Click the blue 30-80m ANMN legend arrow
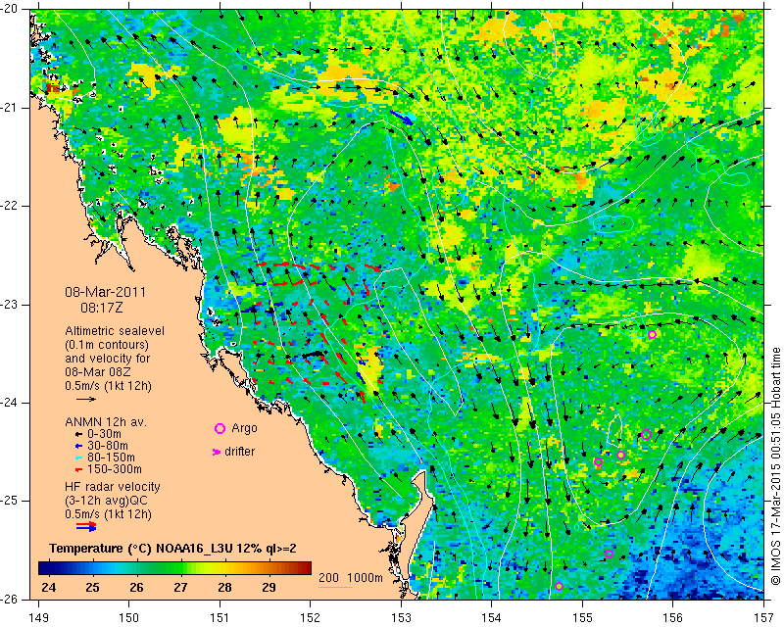Image resolution: width=784 pixels, height=627 pixels. [78, 446]
